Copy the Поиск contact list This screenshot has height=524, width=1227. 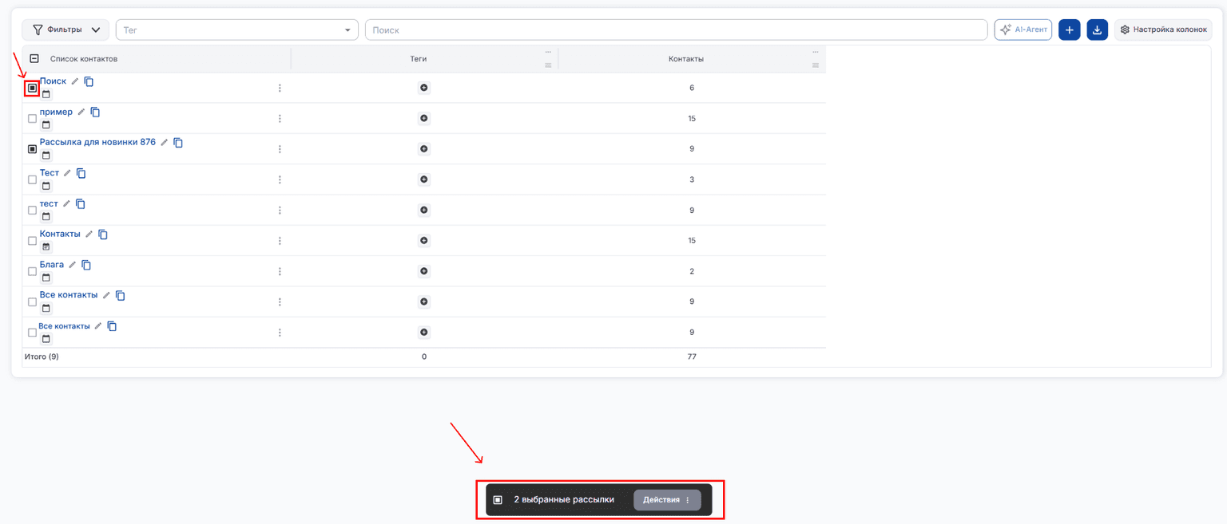click(89, 81)
